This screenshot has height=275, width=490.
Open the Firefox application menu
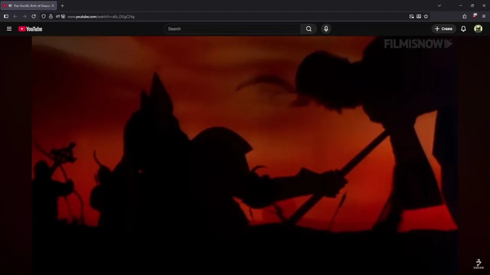pyautogui.click(x=484, y=16)
